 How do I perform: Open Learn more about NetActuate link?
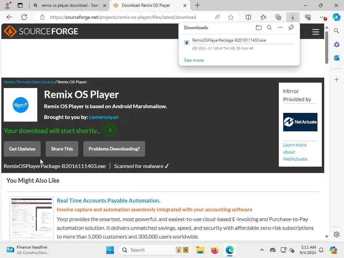[295, 152]
